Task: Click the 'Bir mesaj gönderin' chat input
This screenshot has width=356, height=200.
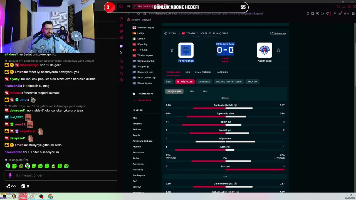Action: tap(61, 175)
